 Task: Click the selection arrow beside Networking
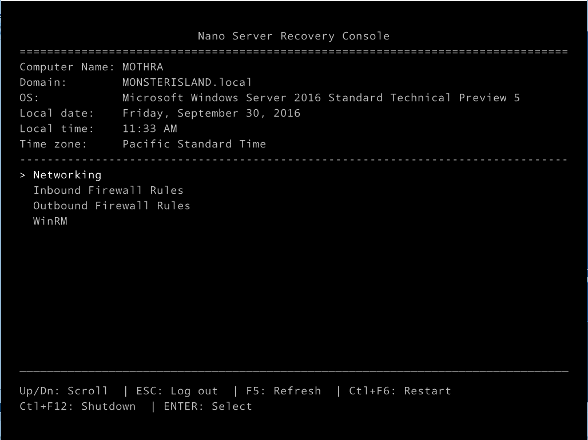pyautogui.click(x=22, y=174)
